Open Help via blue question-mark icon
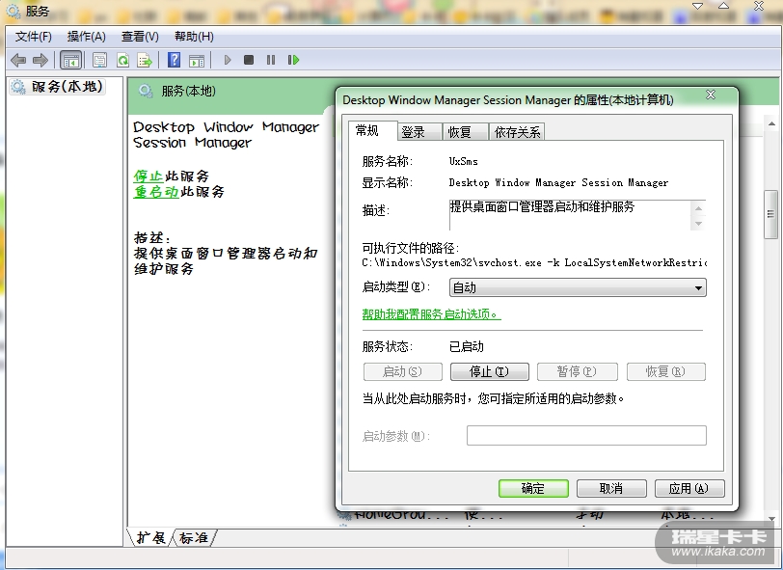Image resolution: width=783 pixels, height=570 pixels. 174,61
